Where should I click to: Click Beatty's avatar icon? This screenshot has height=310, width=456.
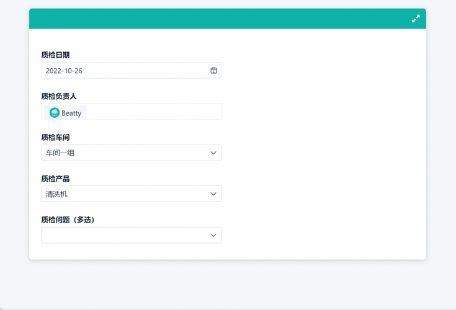55,113
